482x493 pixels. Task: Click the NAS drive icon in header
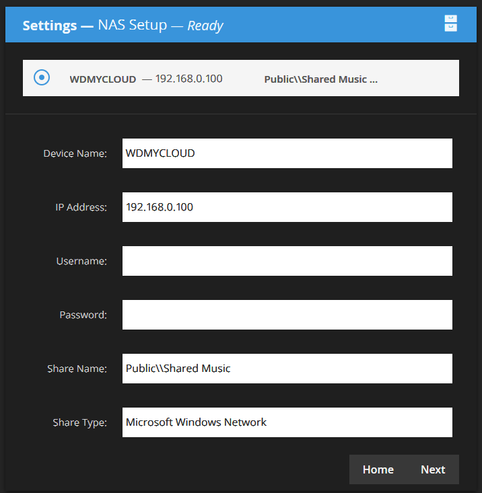(x=450, y=24)
